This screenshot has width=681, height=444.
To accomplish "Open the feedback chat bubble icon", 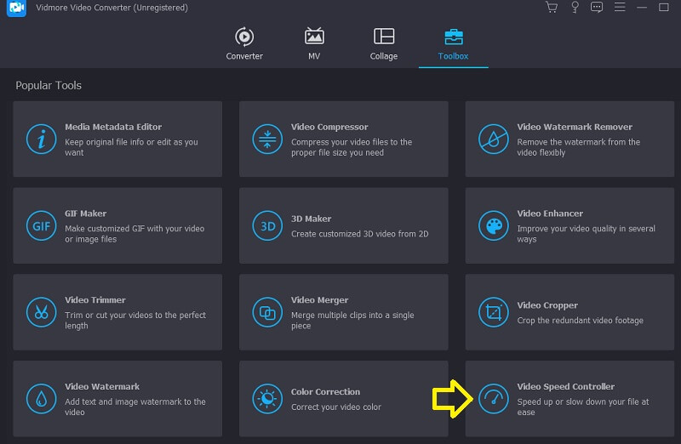I will (x=596, y=8).
